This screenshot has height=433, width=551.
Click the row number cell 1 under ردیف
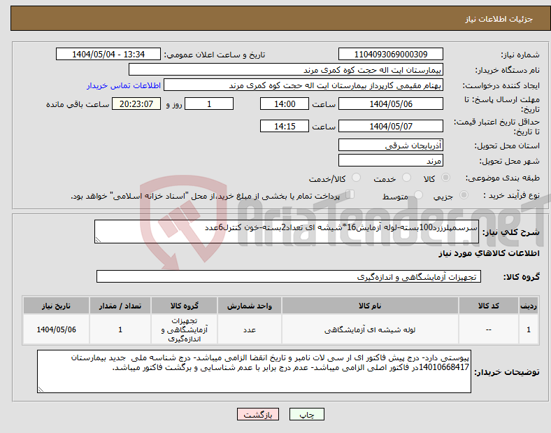(x=529, y=329)
